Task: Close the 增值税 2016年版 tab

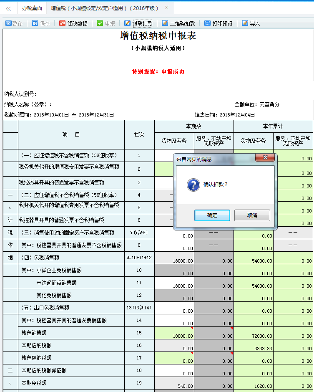Action: (167, 8)
